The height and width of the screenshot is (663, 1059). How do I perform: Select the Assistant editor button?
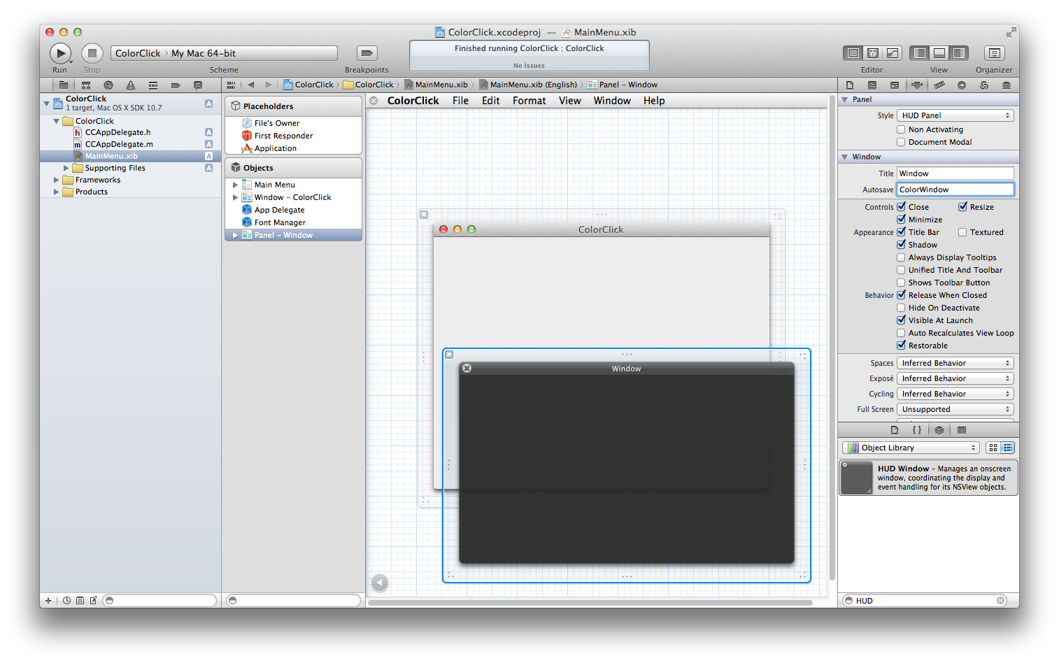click(x=873, y=53)
